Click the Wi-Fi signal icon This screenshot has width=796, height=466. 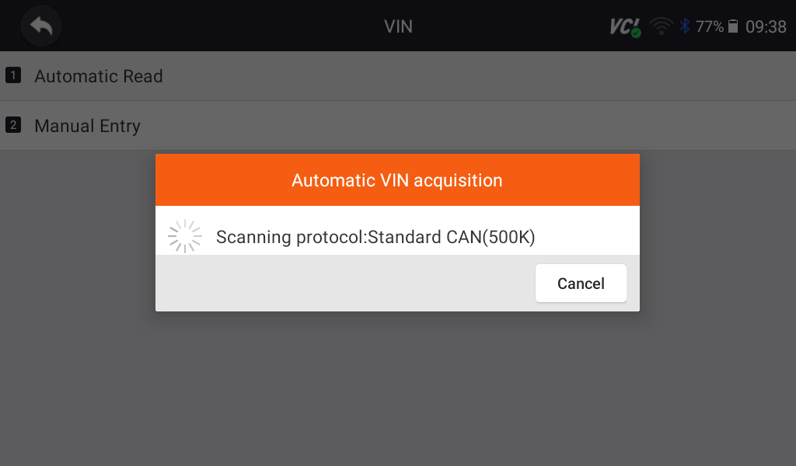point(662,26)
